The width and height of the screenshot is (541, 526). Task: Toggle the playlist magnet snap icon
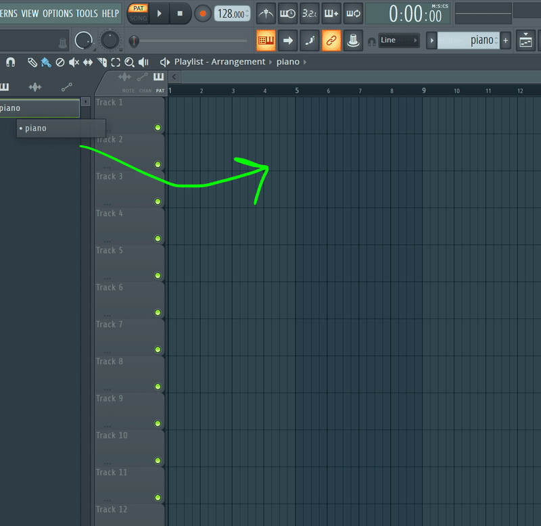click(11, 62)
